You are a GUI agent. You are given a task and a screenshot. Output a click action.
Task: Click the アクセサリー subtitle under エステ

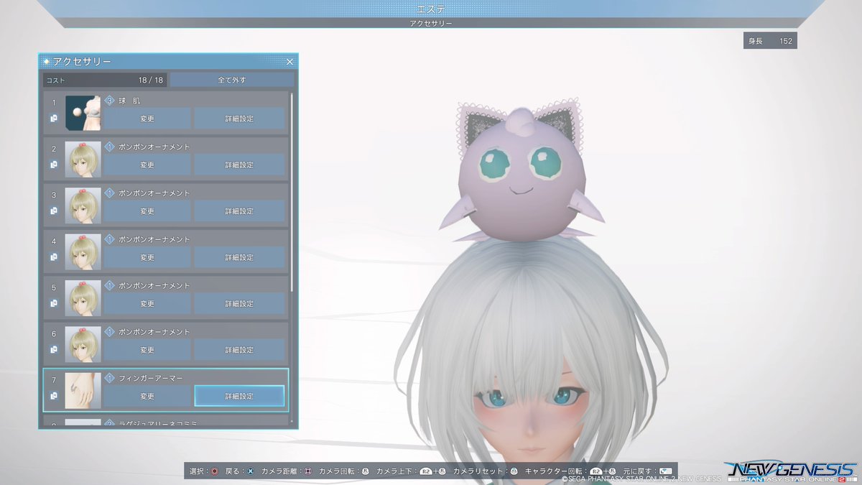click(431, 24)
